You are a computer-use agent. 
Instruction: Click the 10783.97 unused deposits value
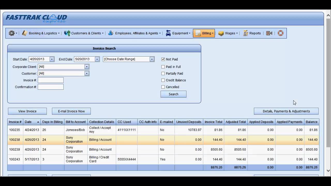(194, 130)
